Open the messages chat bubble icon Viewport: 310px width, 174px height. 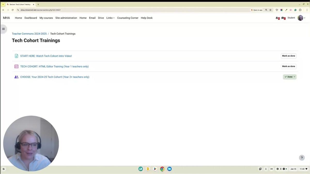(283, 18)
